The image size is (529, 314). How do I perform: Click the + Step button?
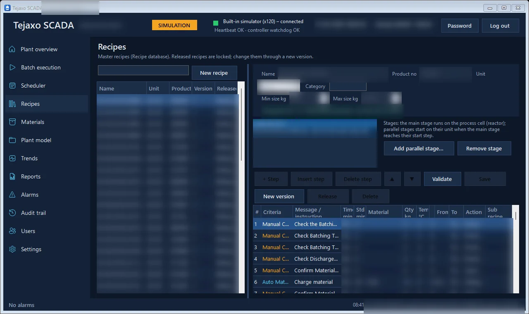[271, 179]
